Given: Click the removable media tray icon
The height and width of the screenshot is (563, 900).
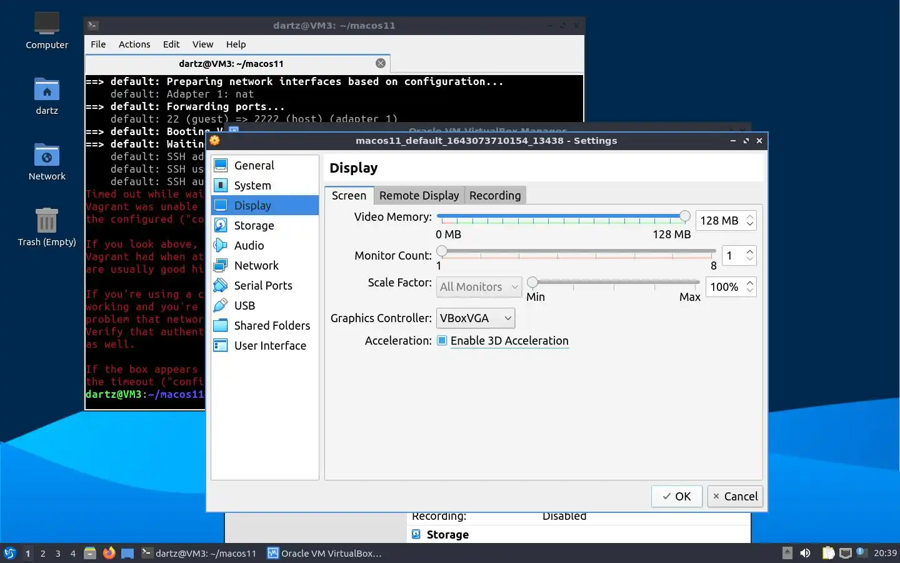Looking at the screenshot, I should tap(787, 553).
